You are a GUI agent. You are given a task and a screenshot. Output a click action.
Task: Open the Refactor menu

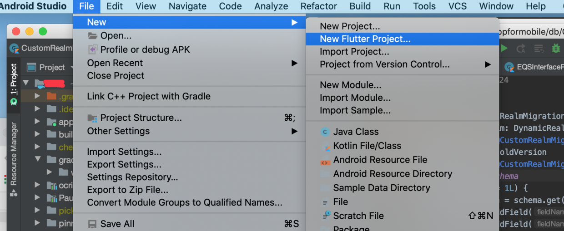[318, 6]
